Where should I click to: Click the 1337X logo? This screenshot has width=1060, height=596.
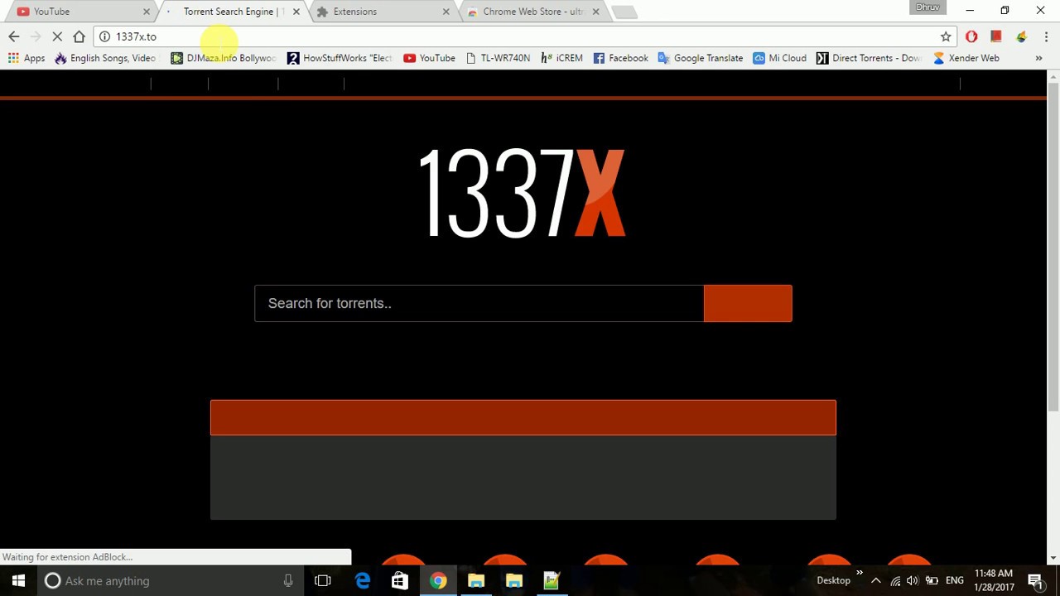click(x=523, y=194)
